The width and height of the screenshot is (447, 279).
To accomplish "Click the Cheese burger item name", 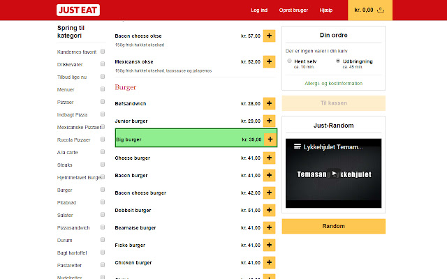I will click(x=132, y=158).
